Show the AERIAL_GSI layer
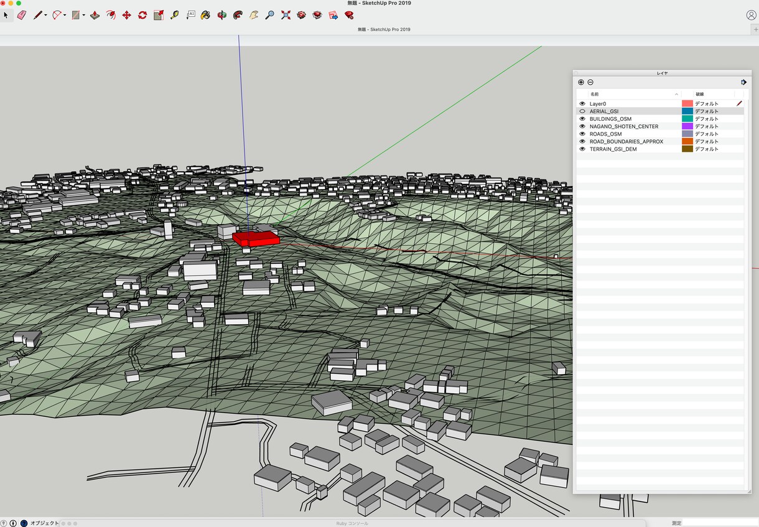This screenshot has width=759, height=527. (x=582, y=111)
